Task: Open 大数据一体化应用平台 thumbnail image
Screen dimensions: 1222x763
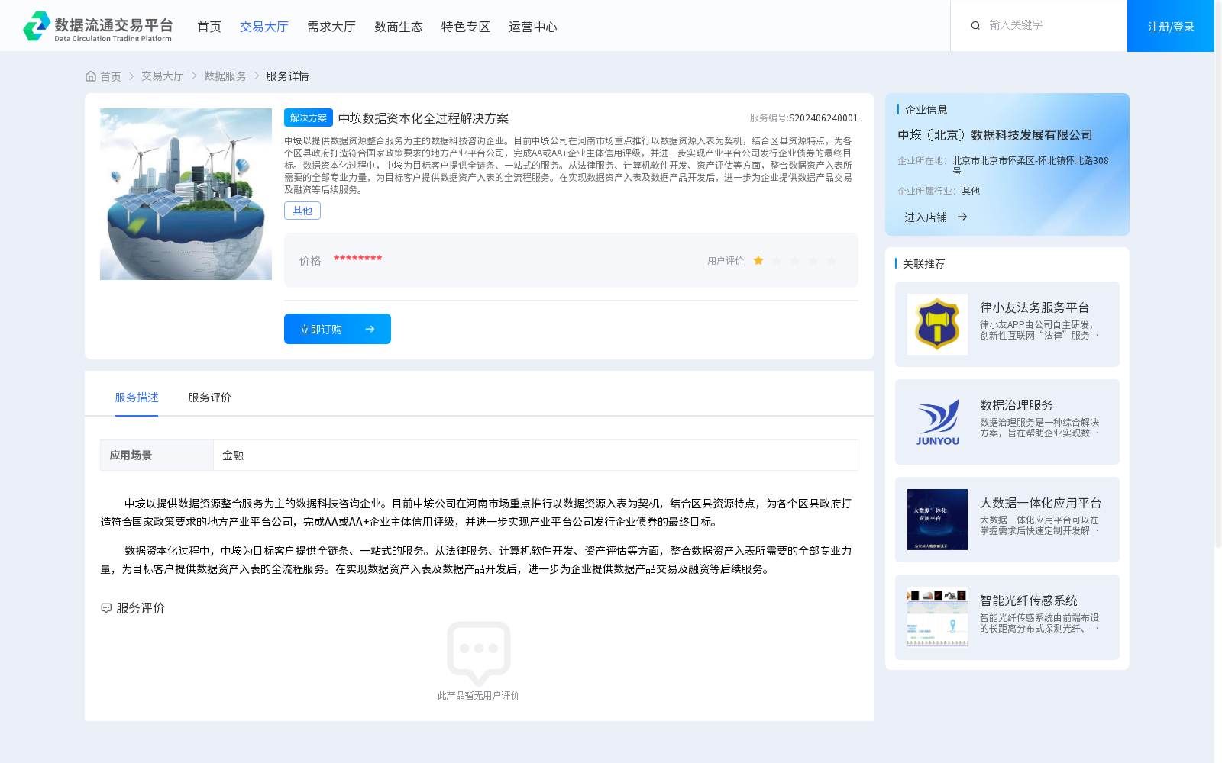Action: click(x=937, y=520)
